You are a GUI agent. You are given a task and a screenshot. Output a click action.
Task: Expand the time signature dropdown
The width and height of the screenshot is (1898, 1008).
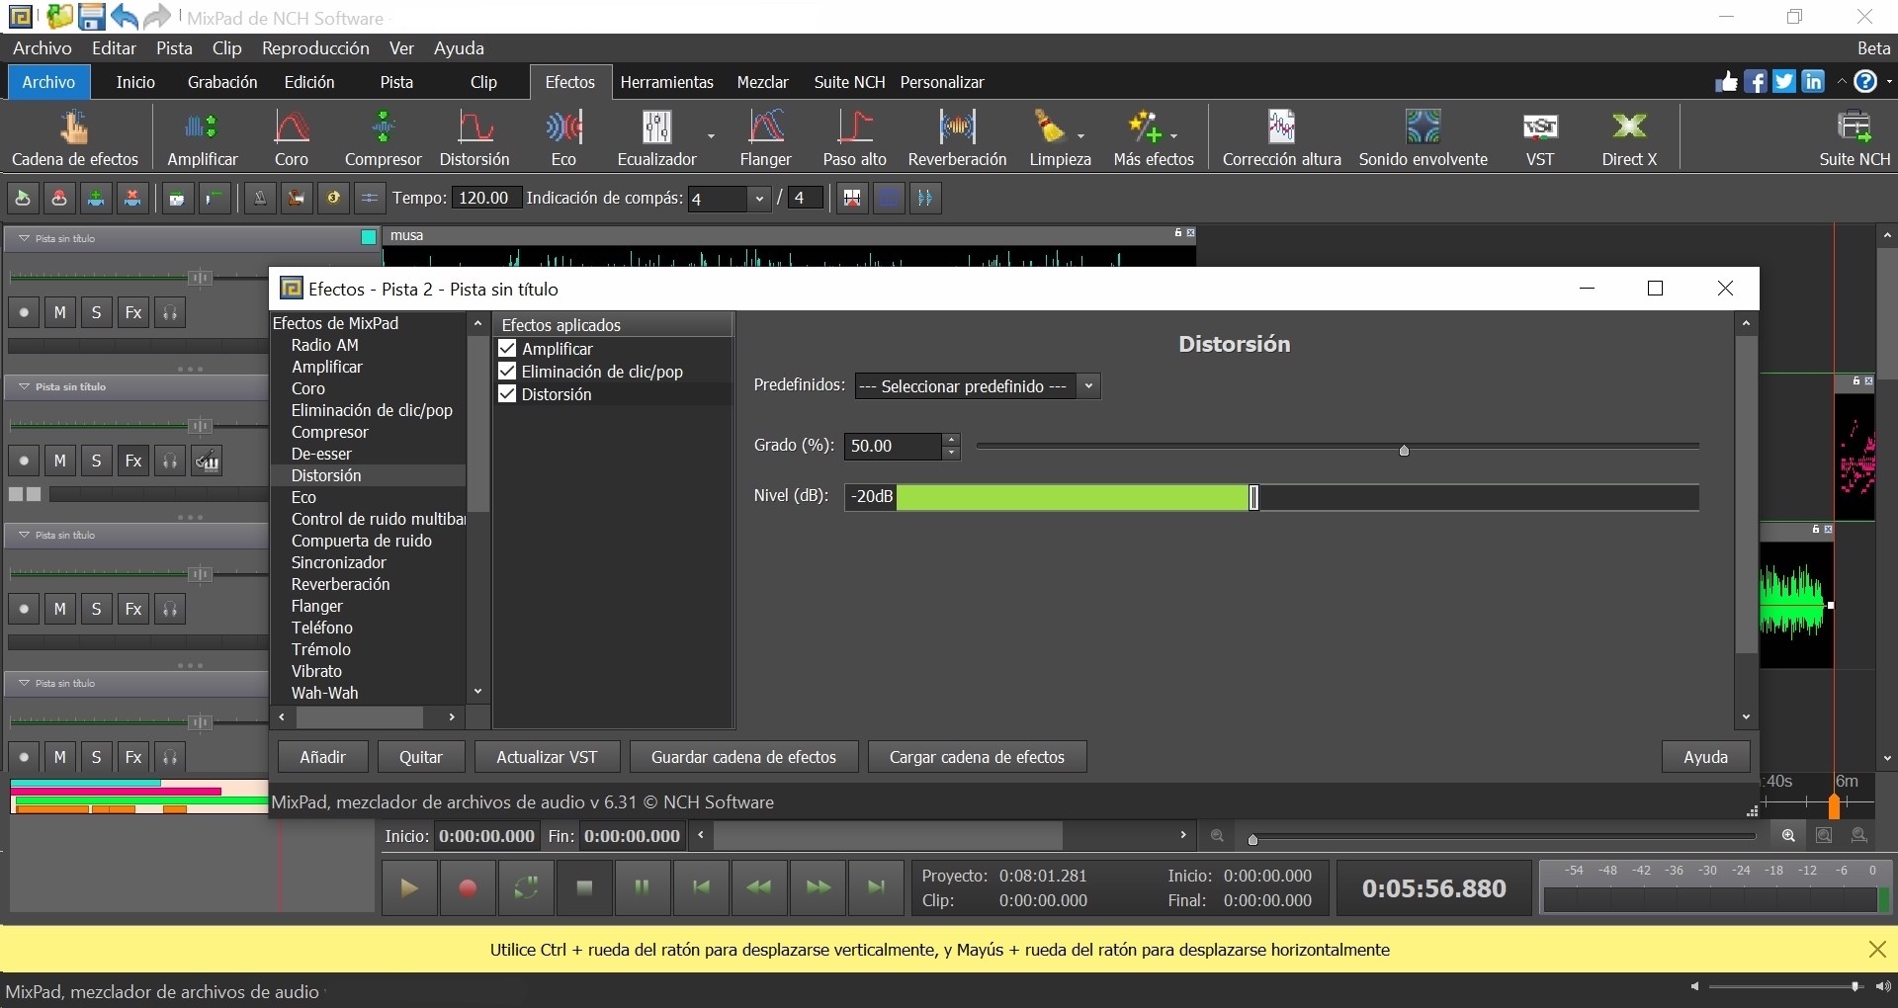[759, 199]
